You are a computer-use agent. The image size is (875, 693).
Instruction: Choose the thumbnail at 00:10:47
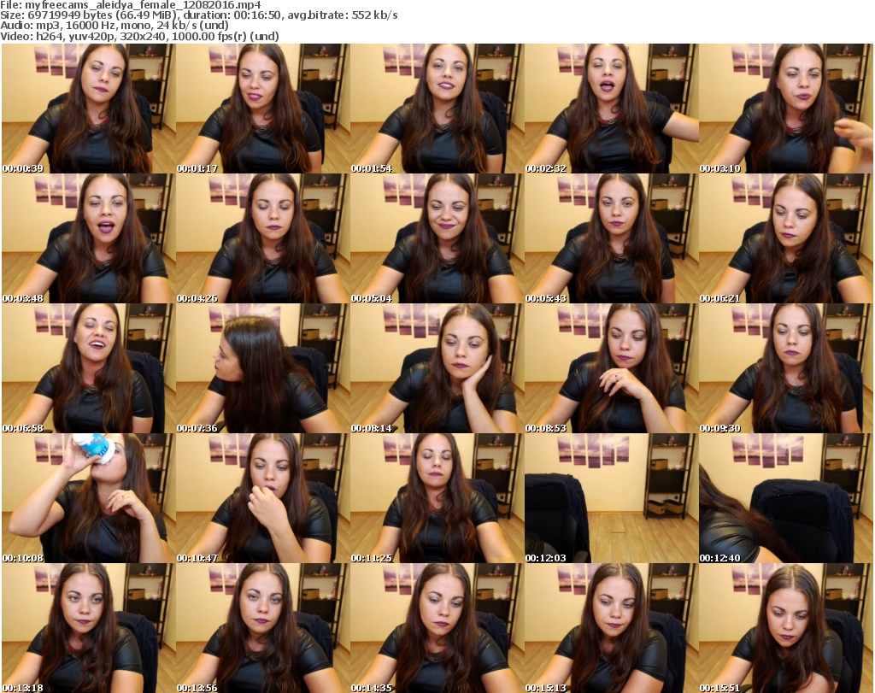(263, 498)
